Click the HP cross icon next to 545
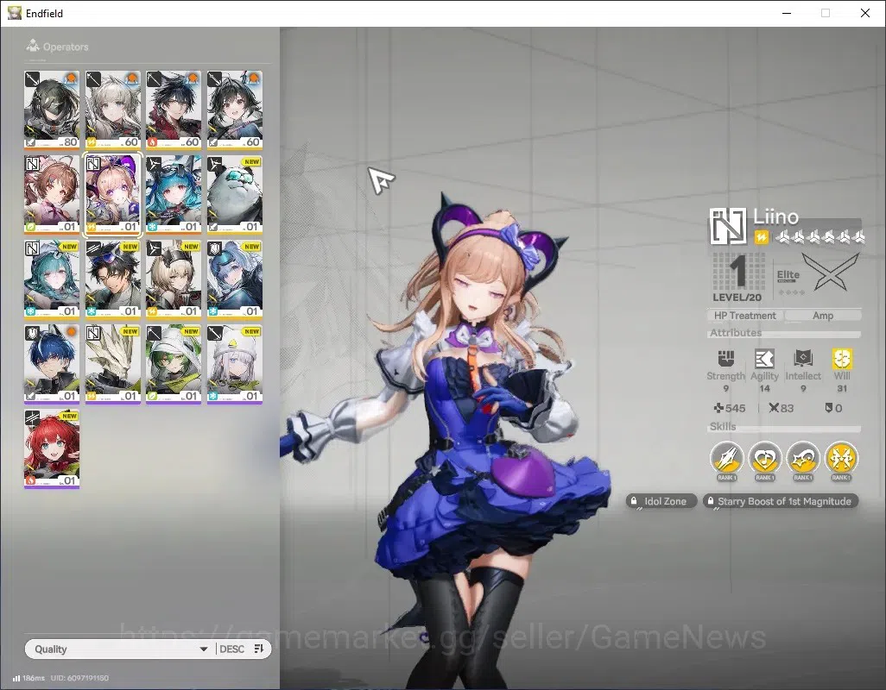 point(718,407)
